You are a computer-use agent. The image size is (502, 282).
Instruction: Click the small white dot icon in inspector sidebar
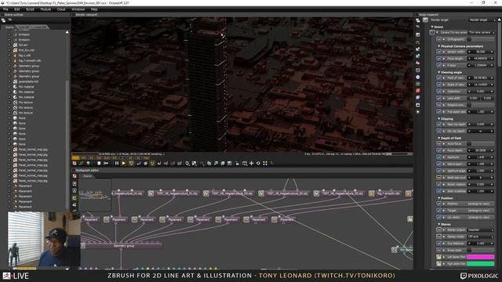pos(418,112)
